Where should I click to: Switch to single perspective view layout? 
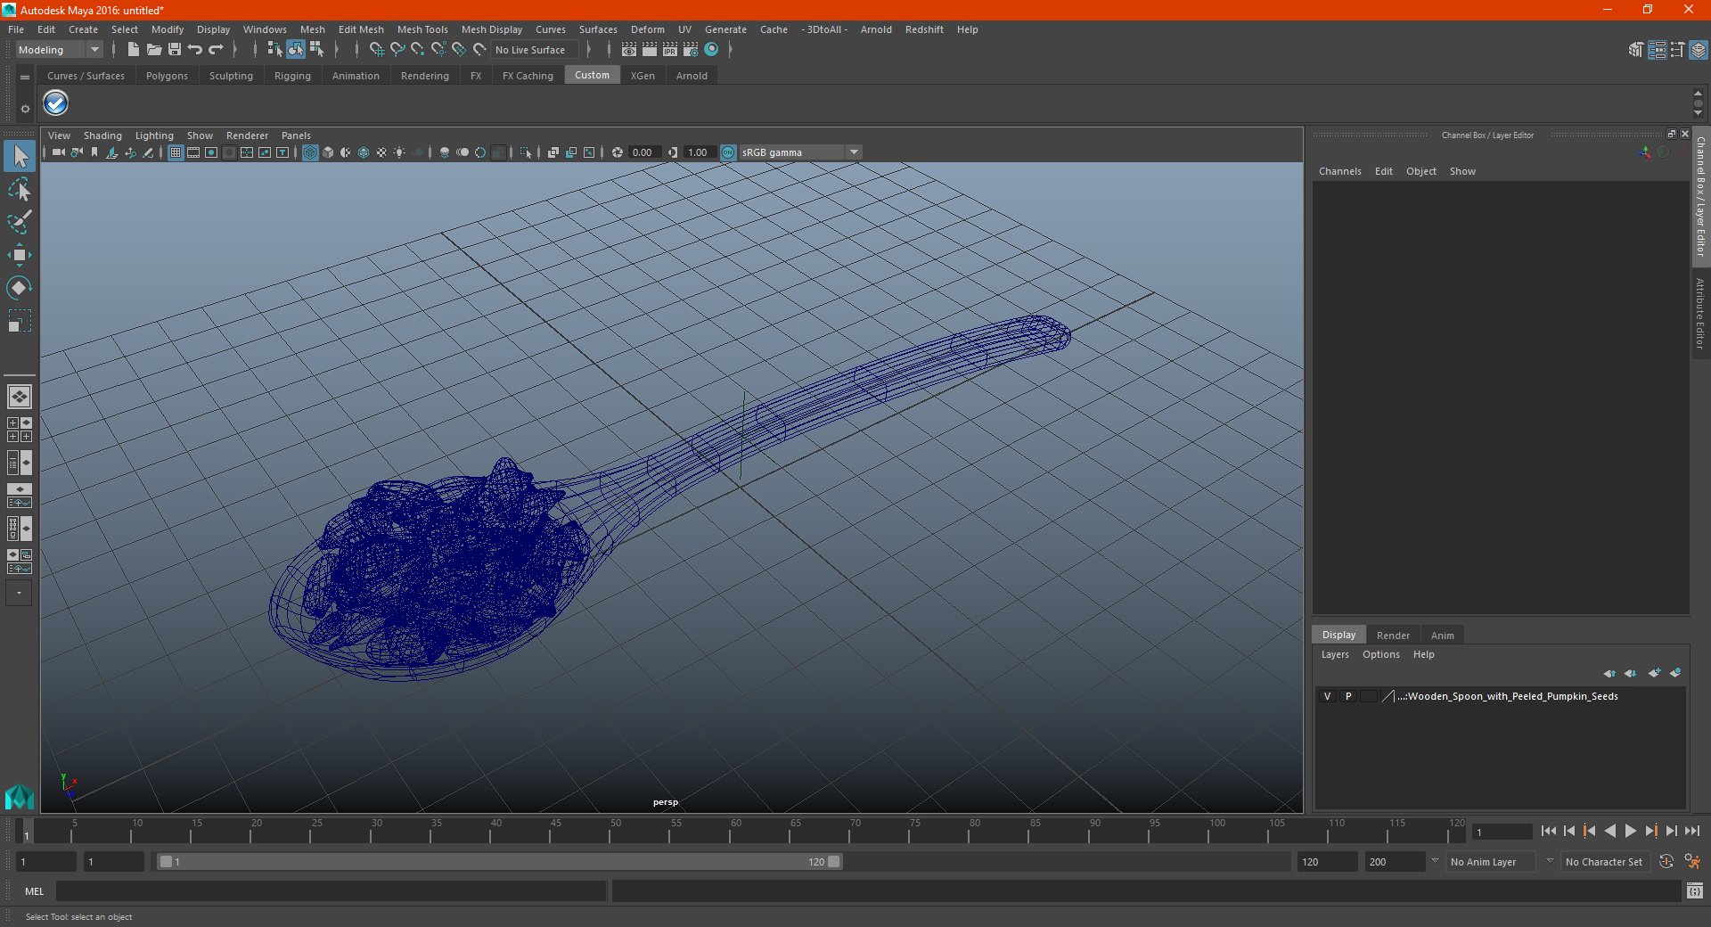(20, 397)
